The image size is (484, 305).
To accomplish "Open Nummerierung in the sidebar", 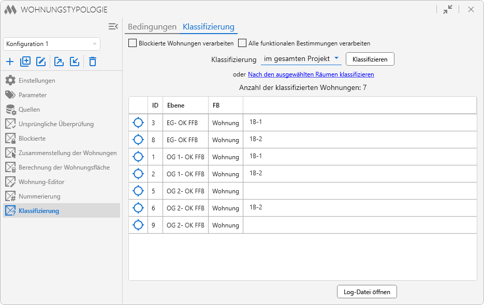I will pyautogui.click(x=39, y=196).
